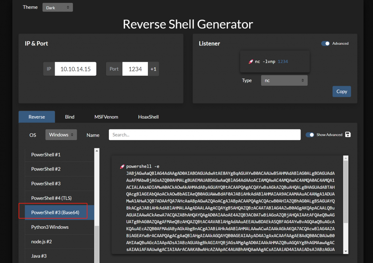
Task: Click the IP address input field
Action: click(x=75, y=69)
